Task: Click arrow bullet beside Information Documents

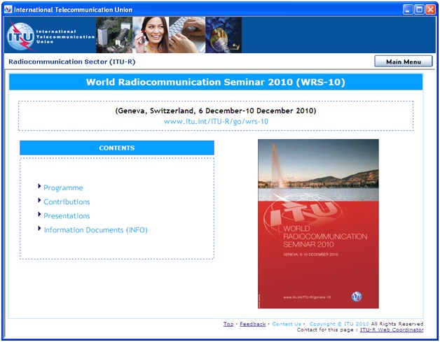Action: pos(39,228)
